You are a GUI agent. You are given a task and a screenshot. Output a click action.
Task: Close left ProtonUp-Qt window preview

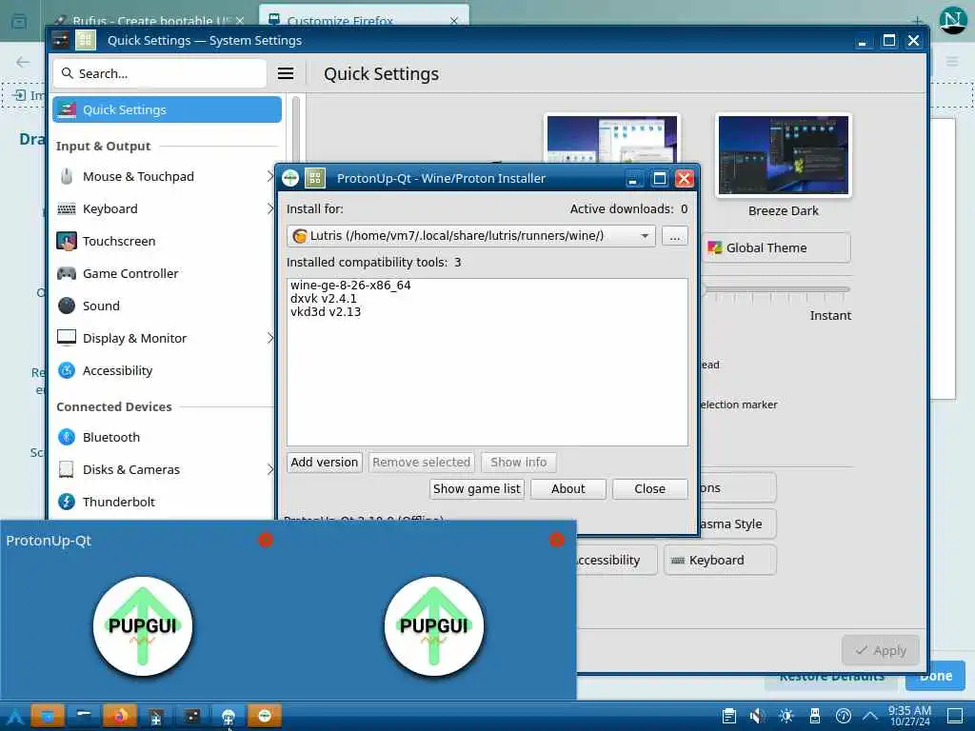click(266, 540)
